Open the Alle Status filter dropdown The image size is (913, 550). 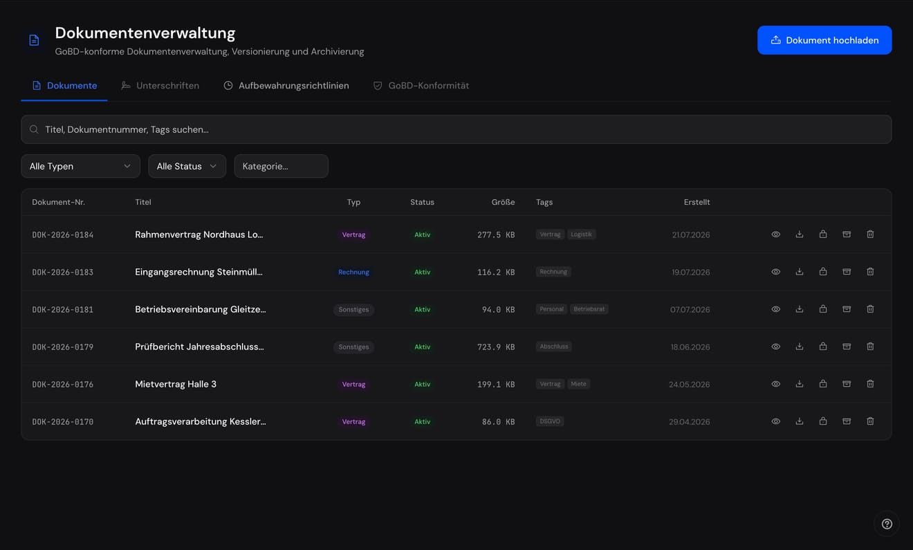point(187,166)
